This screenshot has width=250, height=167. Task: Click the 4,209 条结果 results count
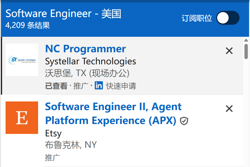point(28,25)
